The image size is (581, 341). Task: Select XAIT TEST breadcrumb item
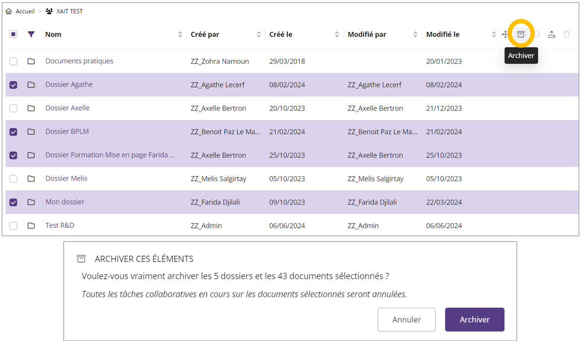click(70, 11)
